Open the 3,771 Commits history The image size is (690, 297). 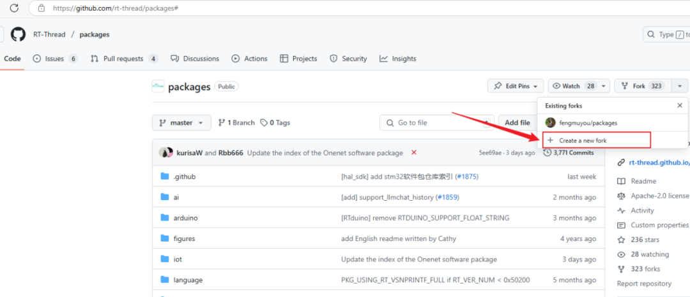point(569,153)
